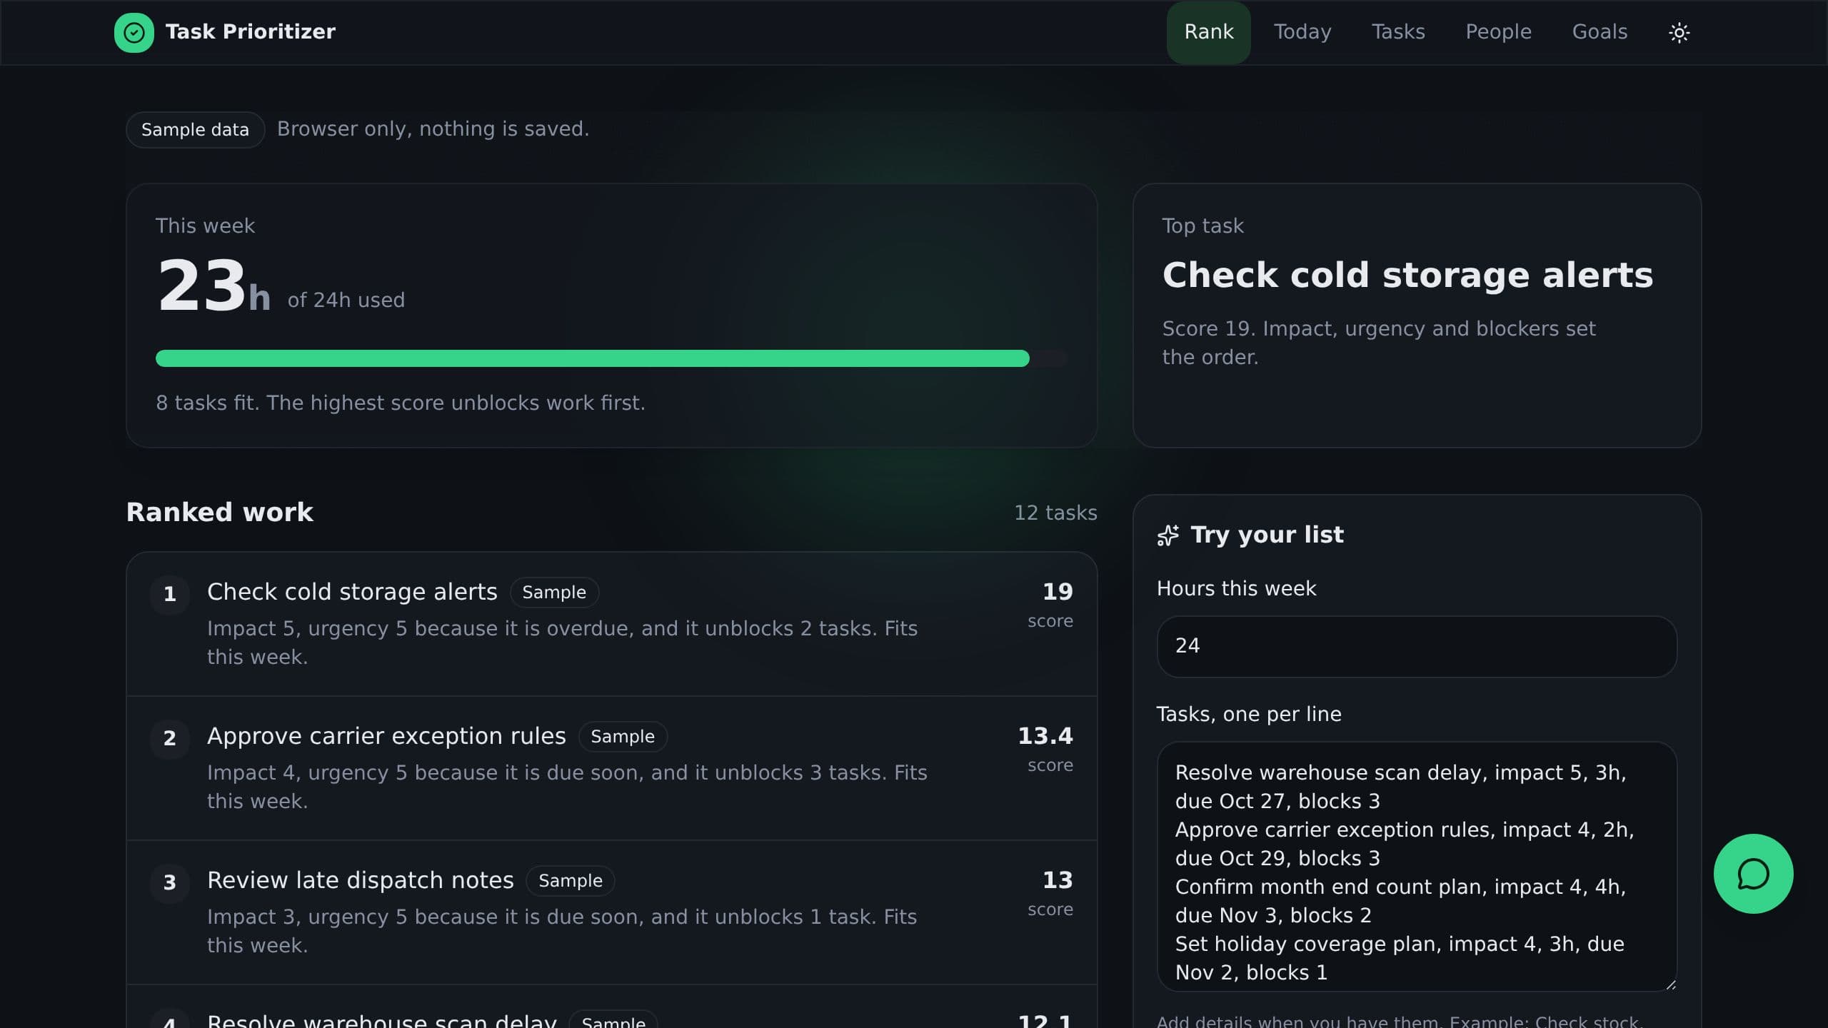Click '8 tasks fit' summary text
1828x1028 pixels.
[x=401, y=403]
